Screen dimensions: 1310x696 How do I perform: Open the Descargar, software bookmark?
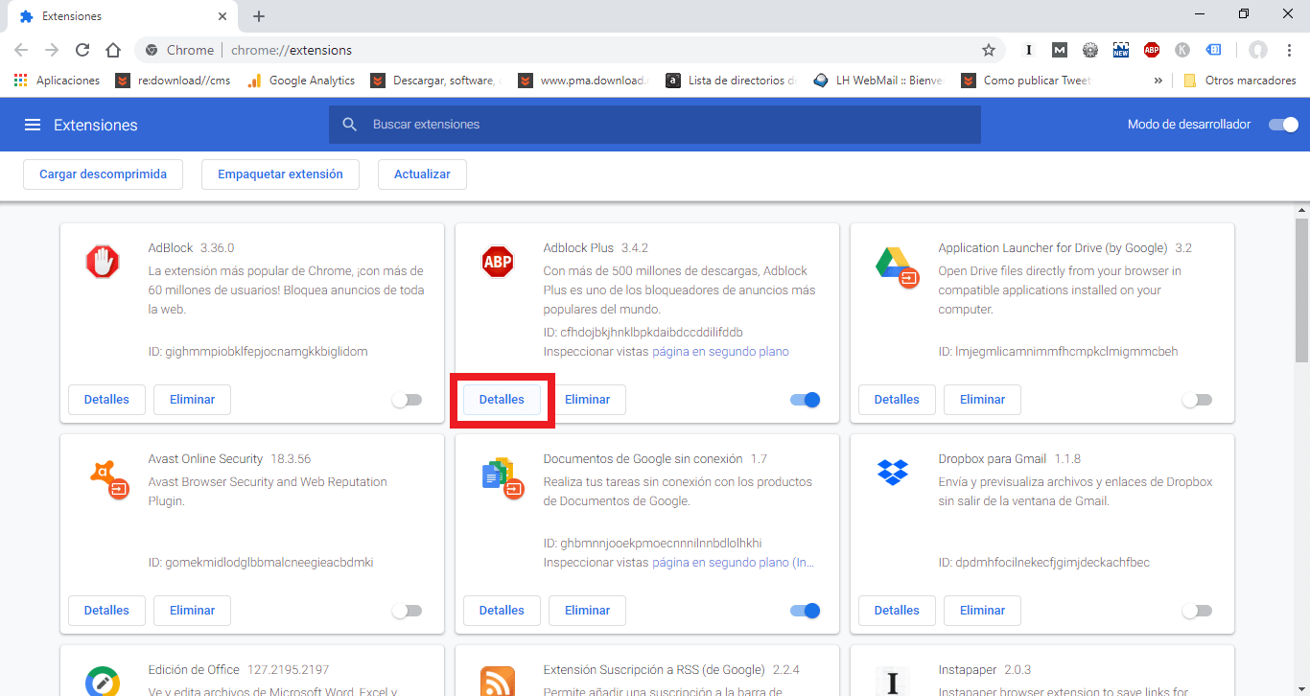436,81
